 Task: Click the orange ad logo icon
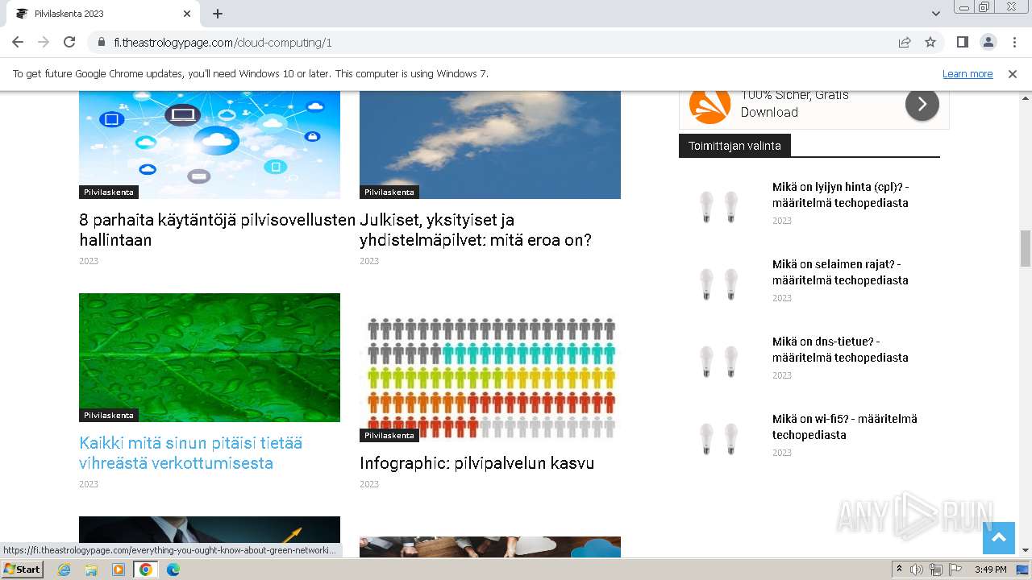[x=710, y=106]
